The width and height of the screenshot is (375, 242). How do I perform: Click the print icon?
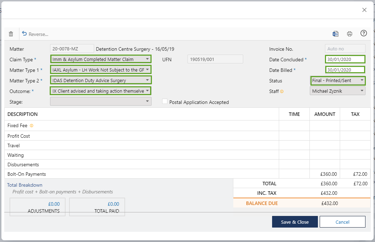click(x=350, y=34)
